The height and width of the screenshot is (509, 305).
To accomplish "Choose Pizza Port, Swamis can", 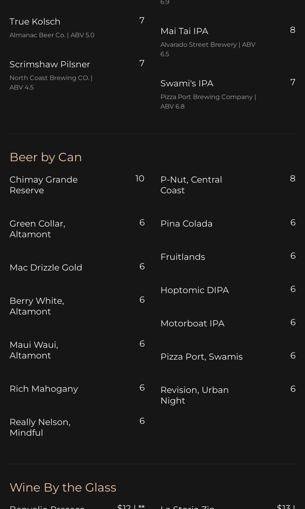I will point(202,357).
